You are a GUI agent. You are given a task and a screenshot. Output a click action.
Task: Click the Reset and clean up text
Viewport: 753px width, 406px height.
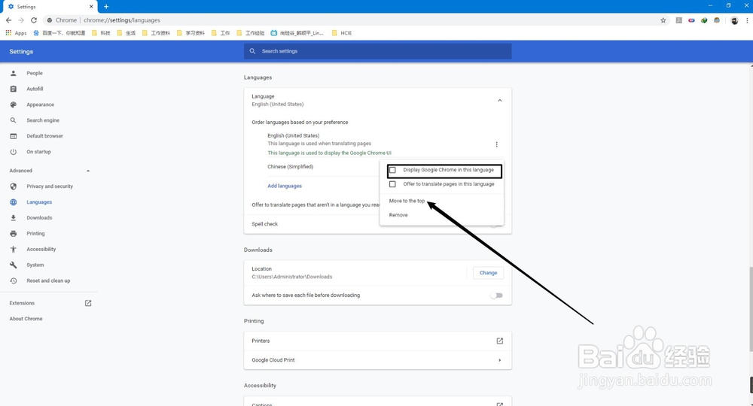click(x=48, y=281)
